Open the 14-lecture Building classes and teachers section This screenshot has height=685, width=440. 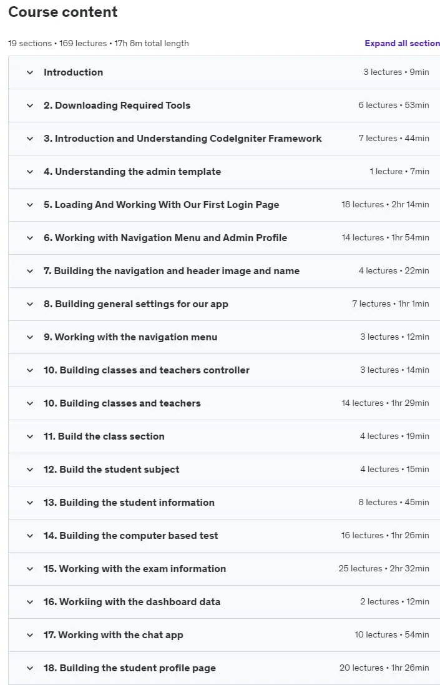224,403
